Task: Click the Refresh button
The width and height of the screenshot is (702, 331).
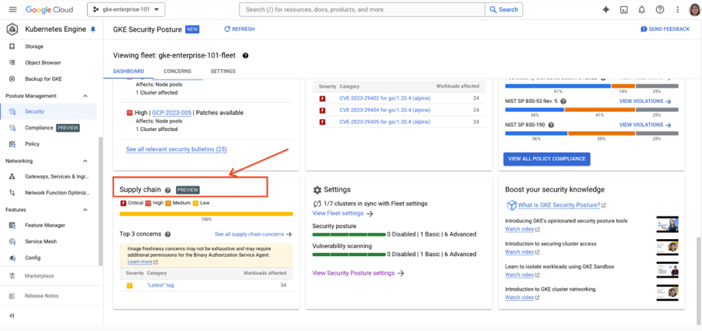Action: [x=239, y=29]
